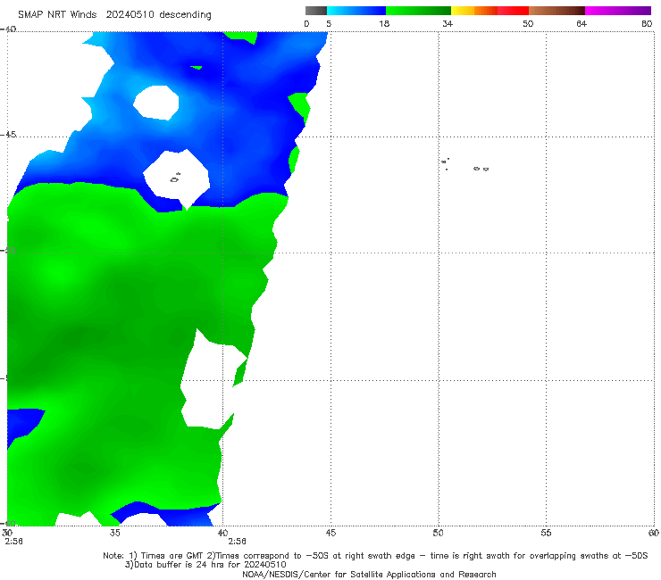Pick the cyan-to-blue 5–18 color bar segment
This screenshot has width=661, height=580.
click(x=356, y=11)
